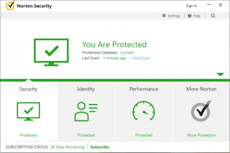
Task: Open the Identity person icon
Action: [86, 111]
